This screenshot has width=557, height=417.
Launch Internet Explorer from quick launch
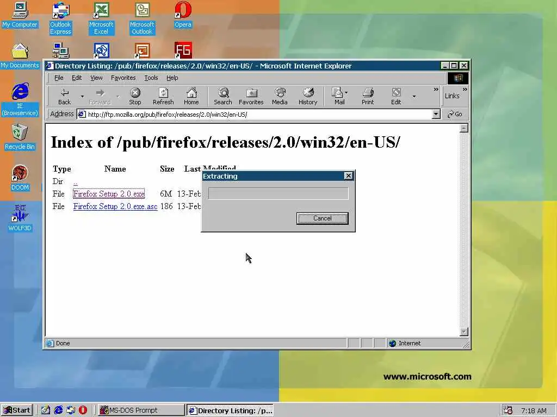click(58, 410)
